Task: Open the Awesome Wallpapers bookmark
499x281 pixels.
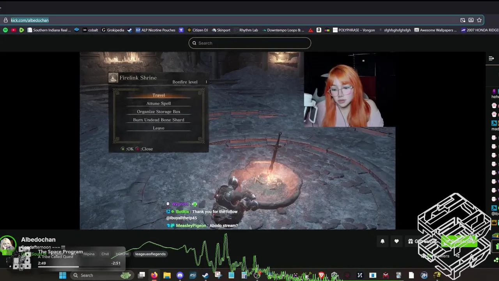Action: point(435,30)
